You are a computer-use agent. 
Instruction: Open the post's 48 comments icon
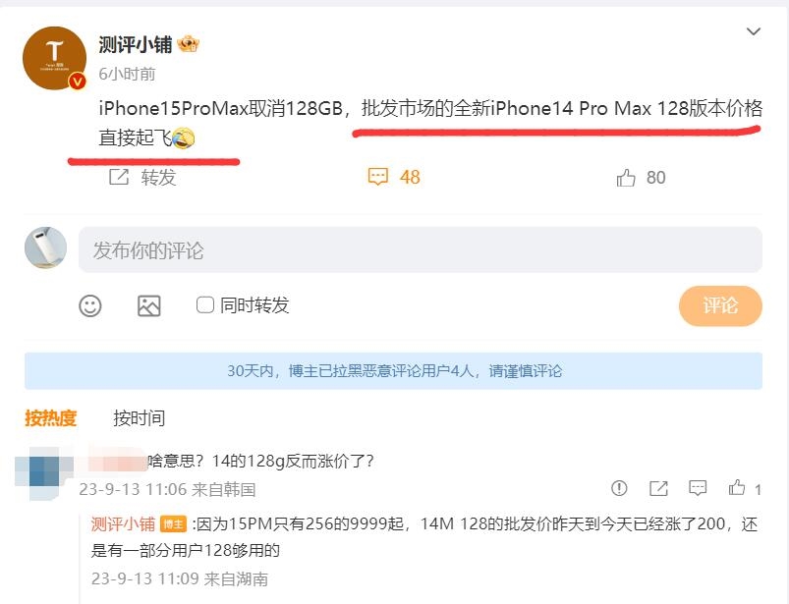coord(378,177)
